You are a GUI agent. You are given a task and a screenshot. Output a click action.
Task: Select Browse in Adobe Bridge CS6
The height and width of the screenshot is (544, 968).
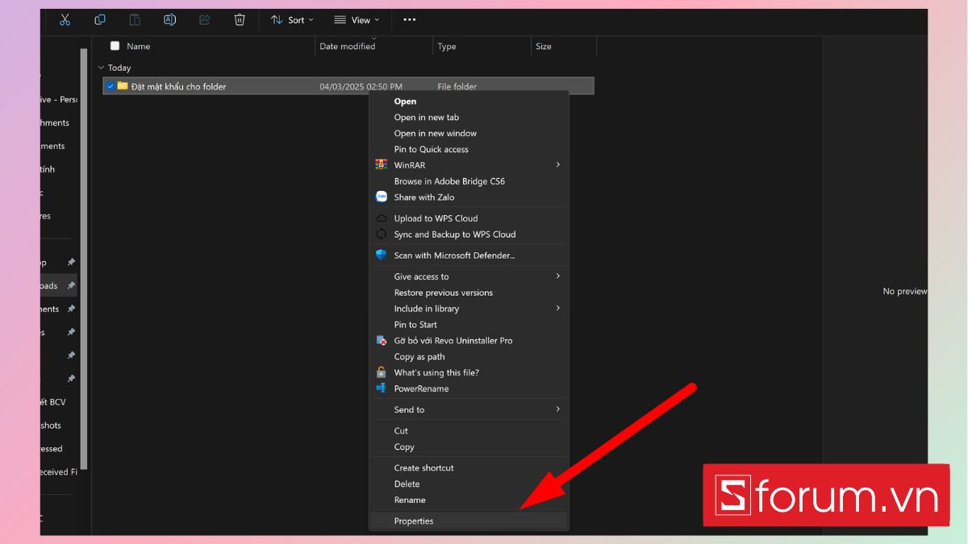(x=469, y=181)
